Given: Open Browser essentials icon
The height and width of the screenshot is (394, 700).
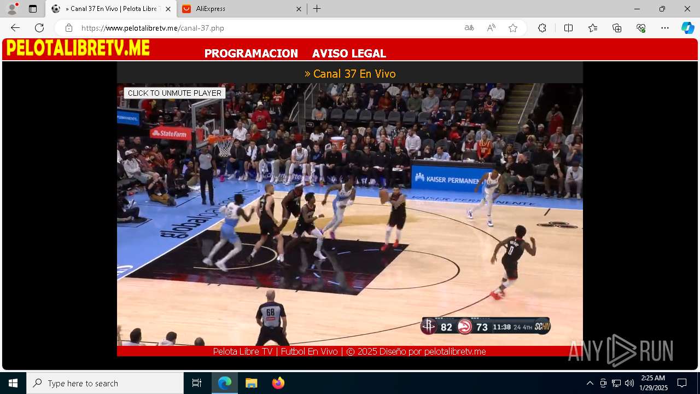Looking at the screenshot, I should pos(641,28).
